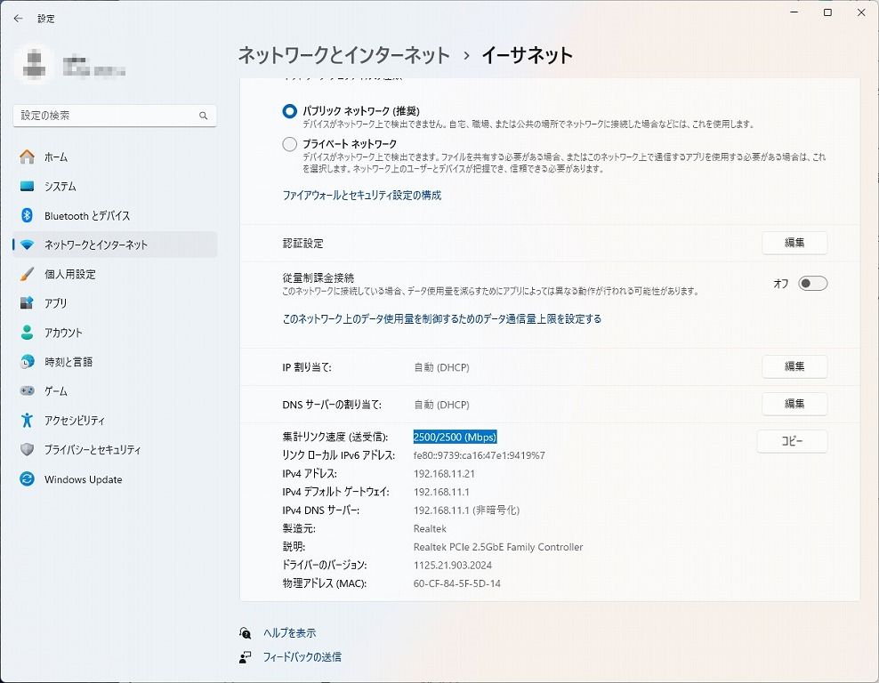Image resolution: width=879 pixels, height=683 pixels.
Task: Click the search magnifier icon
Action: [203, 116]
